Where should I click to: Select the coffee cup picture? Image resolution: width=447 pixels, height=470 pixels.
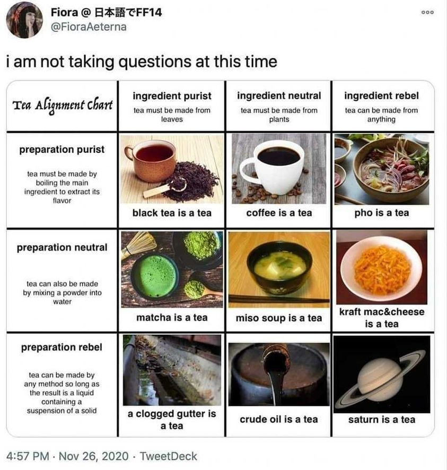279,169
